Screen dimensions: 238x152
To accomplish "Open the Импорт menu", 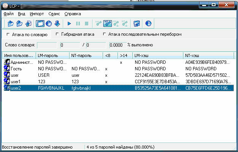I will point(37,14).
